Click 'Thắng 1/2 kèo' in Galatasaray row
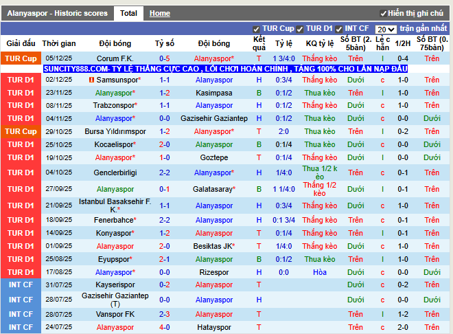This screenshot has height=334, width=453. pos(320,189)
